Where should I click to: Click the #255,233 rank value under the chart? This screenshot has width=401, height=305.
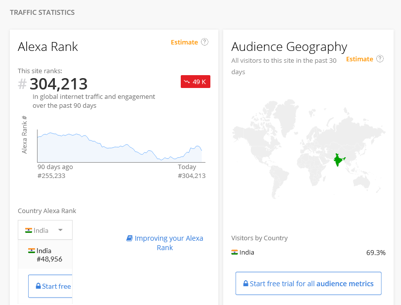51,175
